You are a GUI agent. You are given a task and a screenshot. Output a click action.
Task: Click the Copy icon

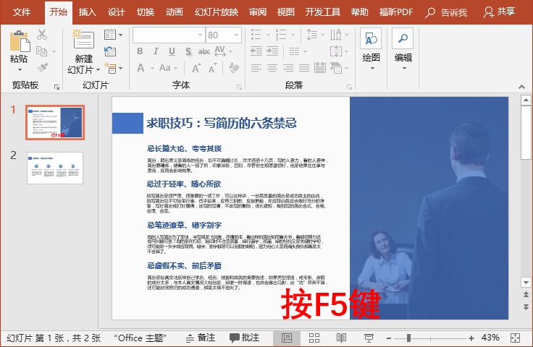point(42,51)
